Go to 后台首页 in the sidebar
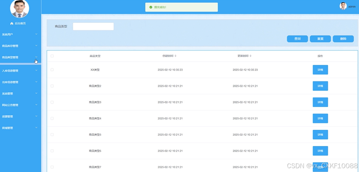The height and width of the screenshot is (172, 359). [x=20, y=23]
